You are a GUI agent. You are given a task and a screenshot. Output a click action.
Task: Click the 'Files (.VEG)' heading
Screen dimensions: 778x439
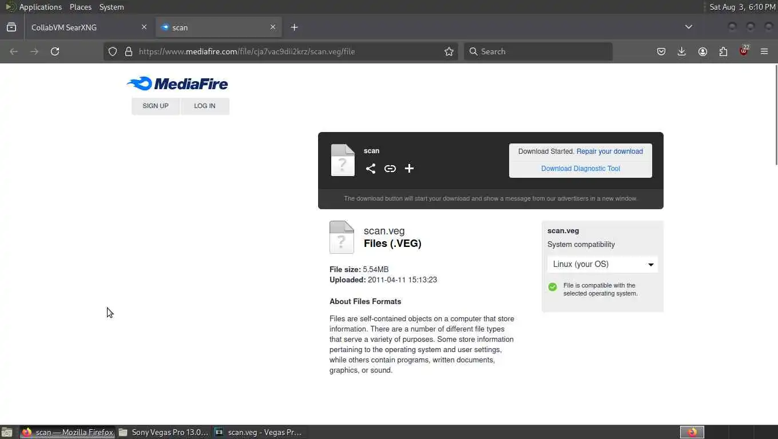[x=392, y=244]
